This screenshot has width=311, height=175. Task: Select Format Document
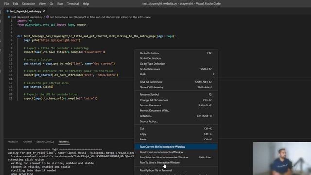coord(176,105)
